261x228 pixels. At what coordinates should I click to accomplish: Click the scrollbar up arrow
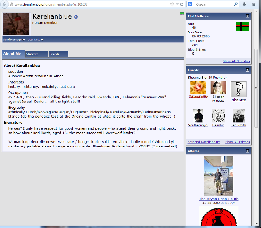[x=257, y=11]
